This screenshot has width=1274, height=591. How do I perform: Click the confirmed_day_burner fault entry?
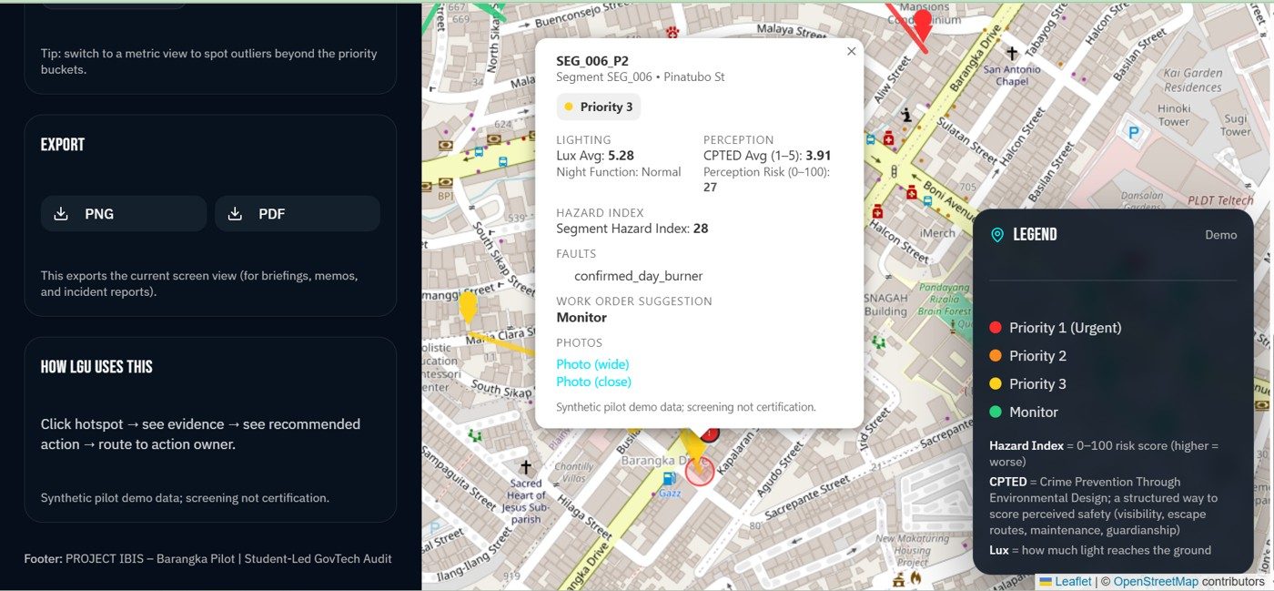point(638,276)
